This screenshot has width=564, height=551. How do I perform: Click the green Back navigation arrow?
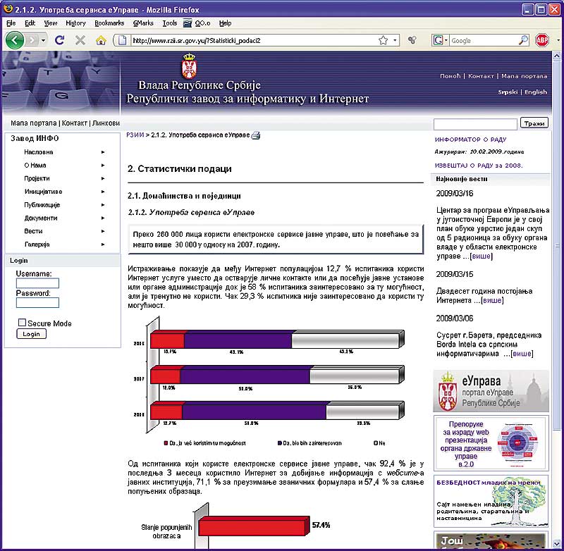(x=14, y=40)
